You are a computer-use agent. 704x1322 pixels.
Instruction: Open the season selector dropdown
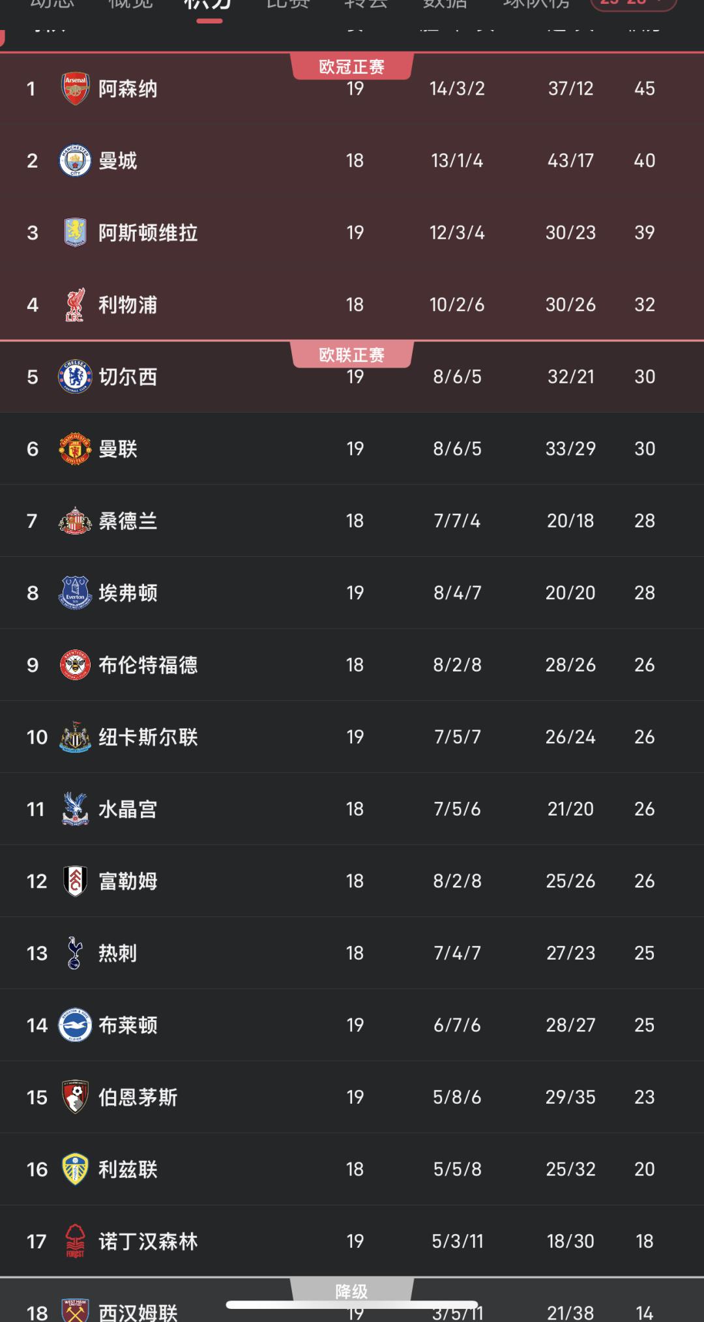[632, 4]
